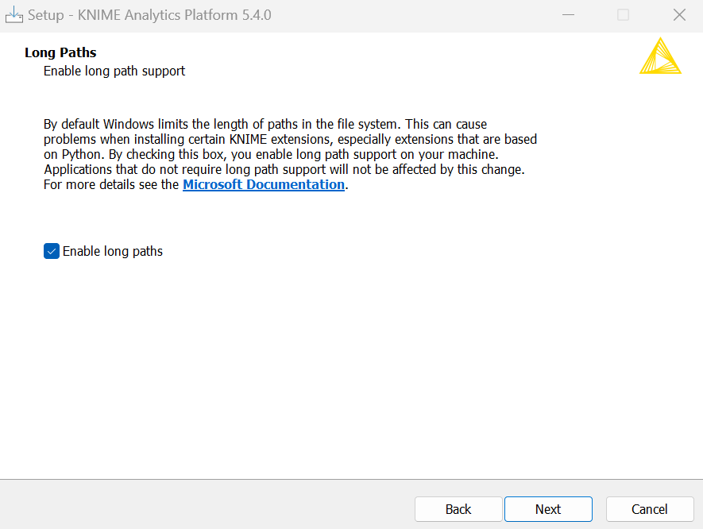Click the line starting "on Python. By checking"
This screenshot has height=529, width=703.
pos(270,154)
